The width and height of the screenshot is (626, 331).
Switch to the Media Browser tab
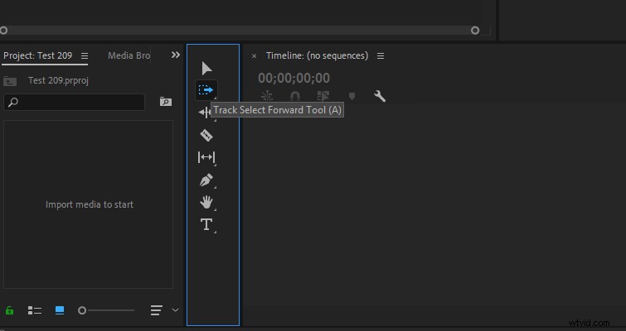click(129, 55)
